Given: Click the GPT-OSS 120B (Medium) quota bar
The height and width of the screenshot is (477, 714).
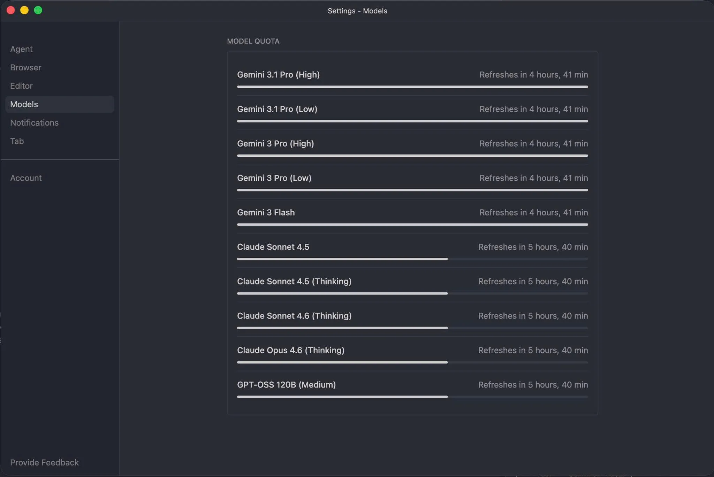Looking at the screenshot, I should [412, 397].
